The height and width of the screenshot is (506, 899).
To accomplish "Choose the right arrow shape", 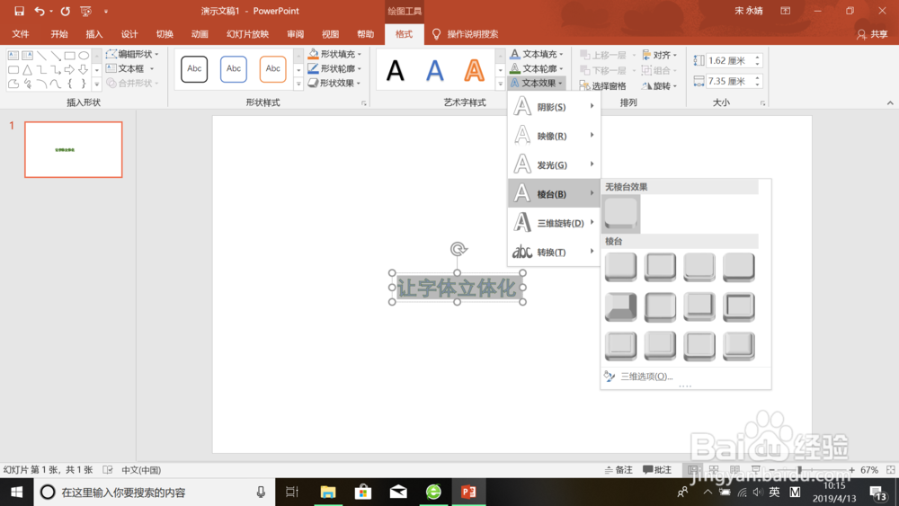I will coord(69,70).
